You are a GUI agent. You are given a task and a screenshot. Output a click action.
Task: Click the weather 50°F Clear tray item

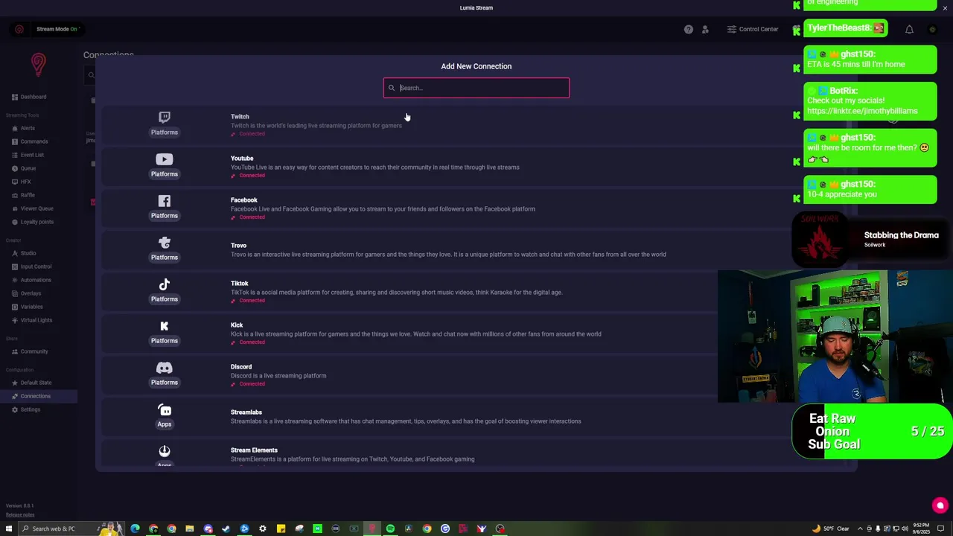830,529
